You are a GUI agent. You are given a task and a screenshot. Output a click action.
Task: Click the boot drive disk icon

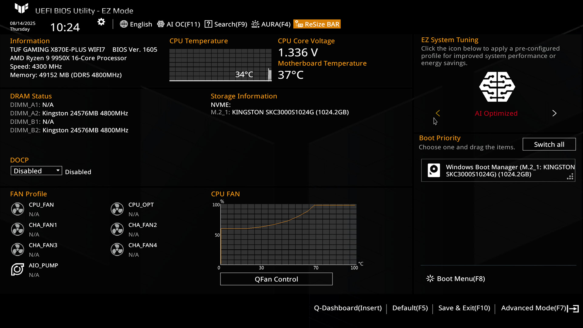coord(434,170)
